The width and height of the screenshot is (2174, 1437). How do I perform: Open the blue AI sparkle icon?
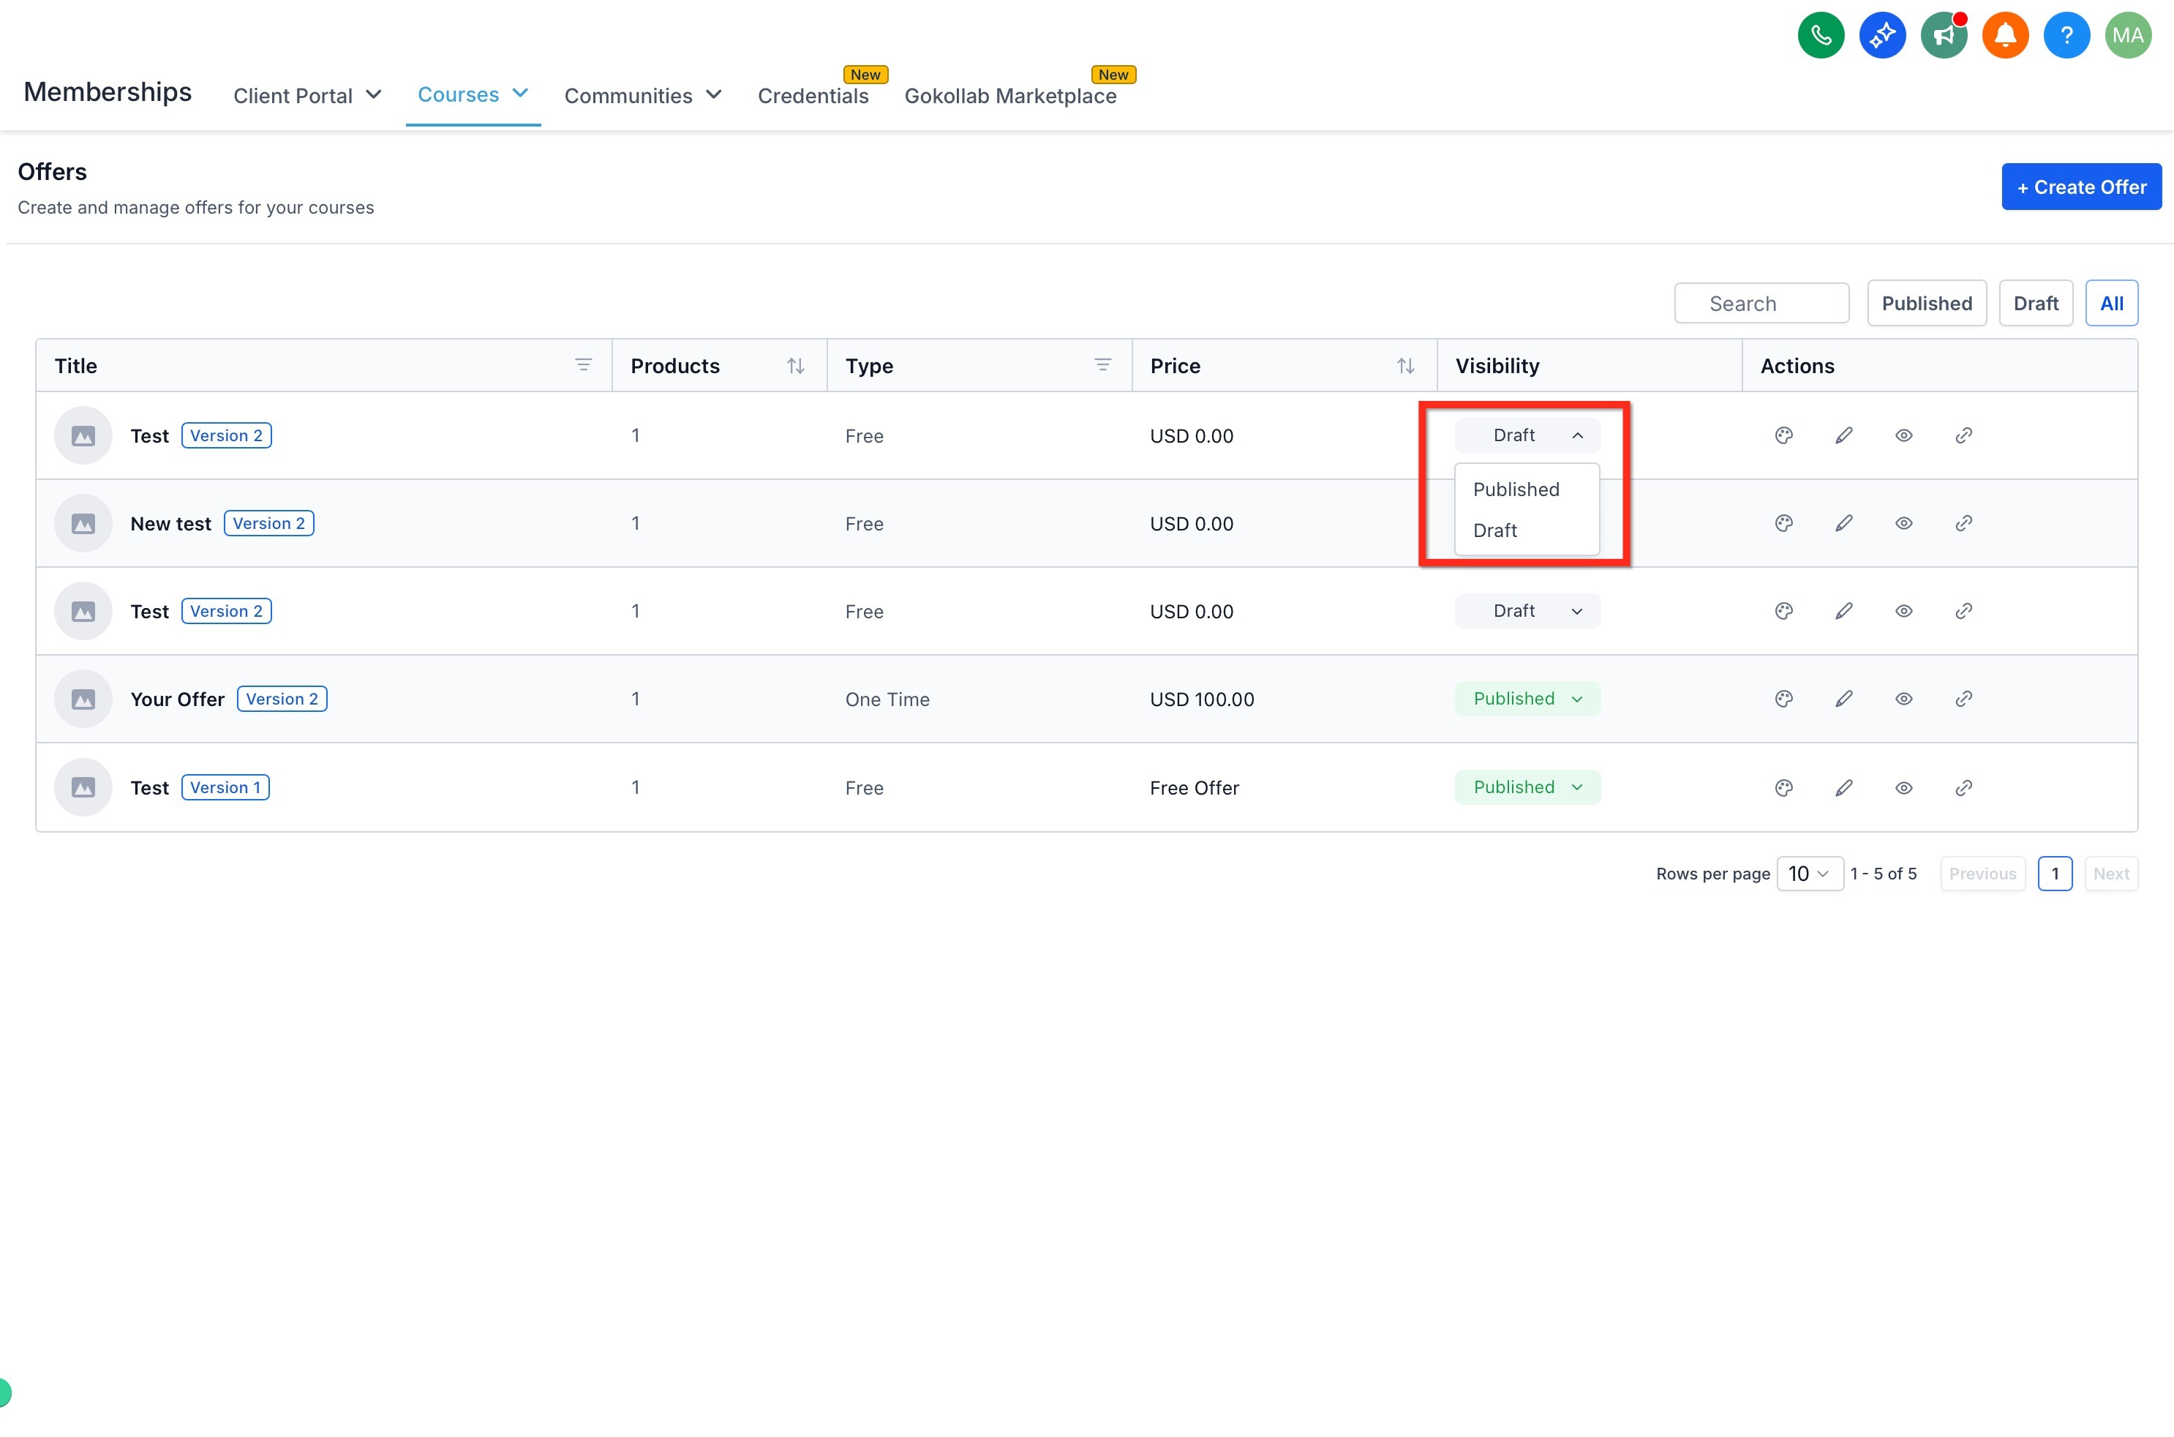click(1881, 36)
